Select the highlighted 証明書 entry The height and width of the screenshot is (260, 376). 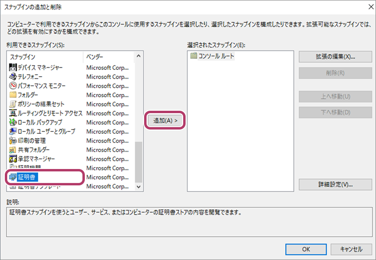pyautogui.click(x=27, y=177)
